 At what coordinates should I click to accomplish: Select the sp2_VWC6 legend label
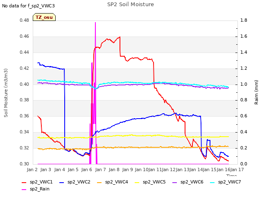pos(192,182)
